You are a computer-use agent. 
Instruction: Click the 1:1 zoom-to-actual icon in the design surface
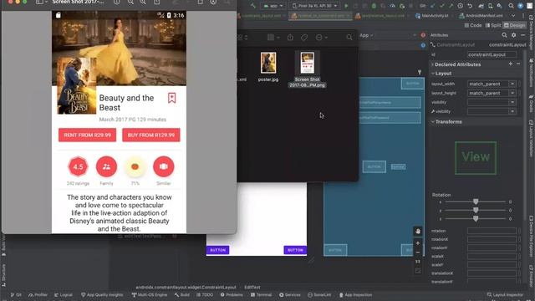[x=418, y=262]
